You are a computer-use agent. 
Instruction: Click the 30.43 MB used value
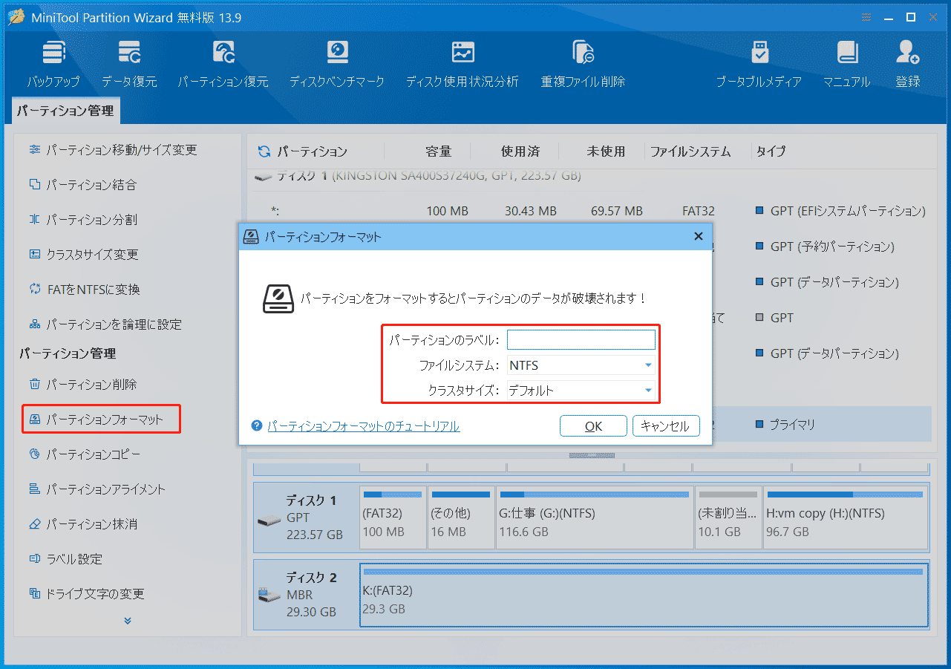(x=530, y=211)
